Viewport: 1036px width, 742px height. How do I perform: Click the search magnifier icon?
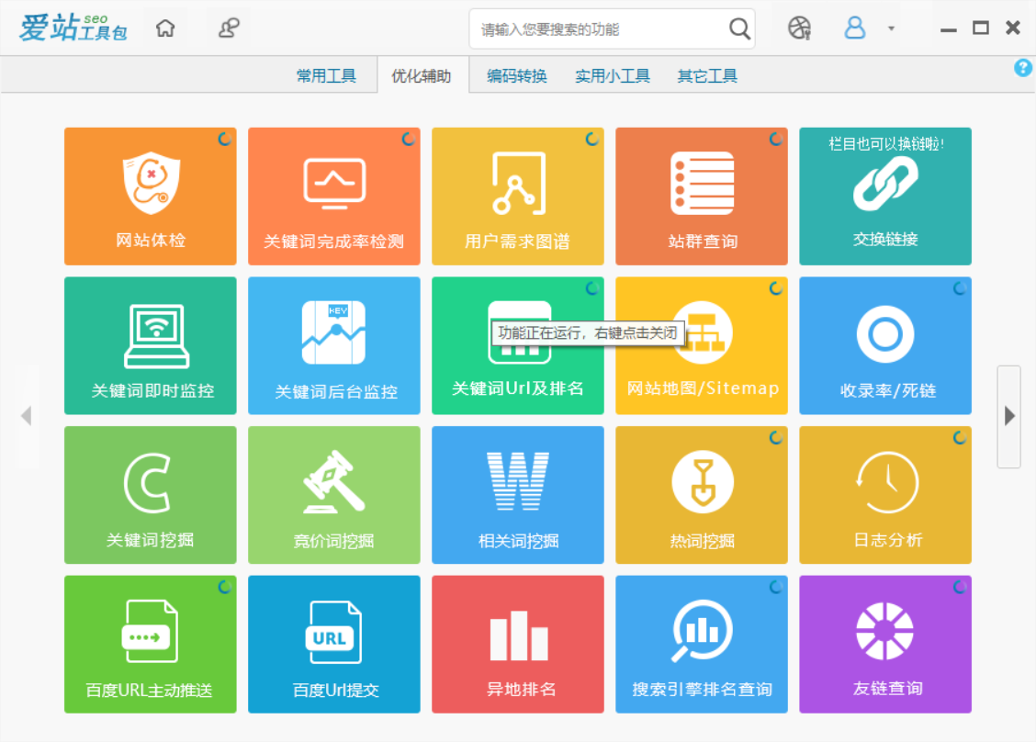click(x=739, y=29)
